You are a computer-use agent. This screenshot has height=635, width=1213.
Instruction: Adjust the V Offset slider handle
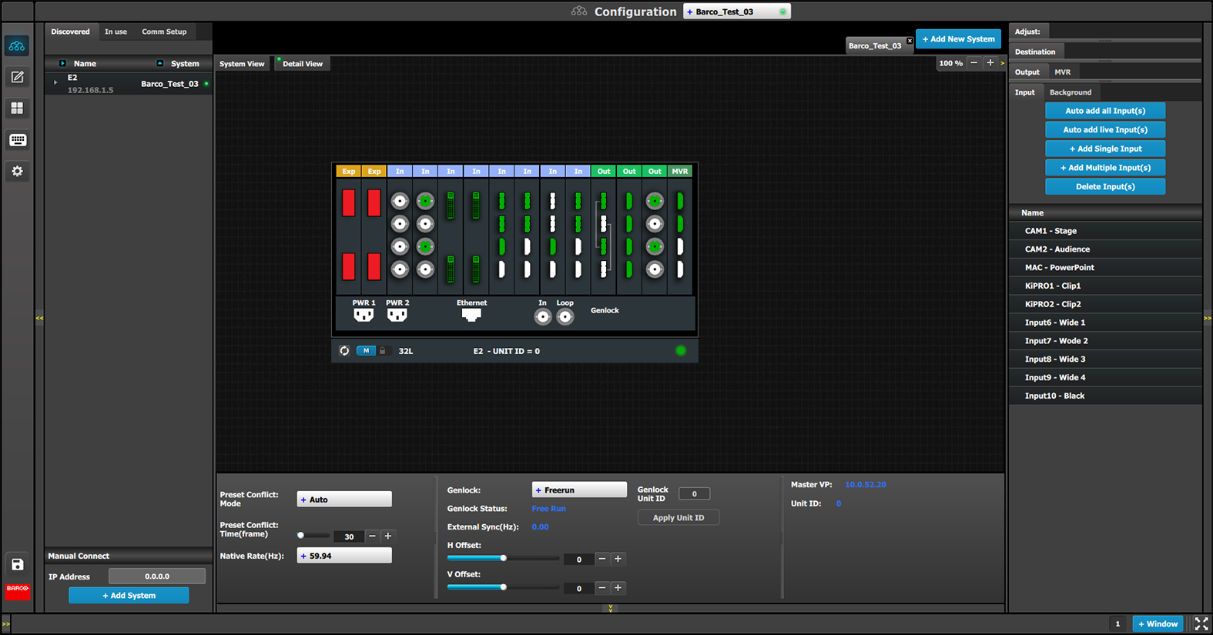504,587
